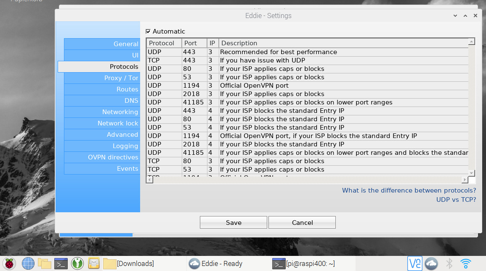The width and height of the screenshot is (486, 271).
Task: Cancel the settings dialog
Action: [302, 222]
